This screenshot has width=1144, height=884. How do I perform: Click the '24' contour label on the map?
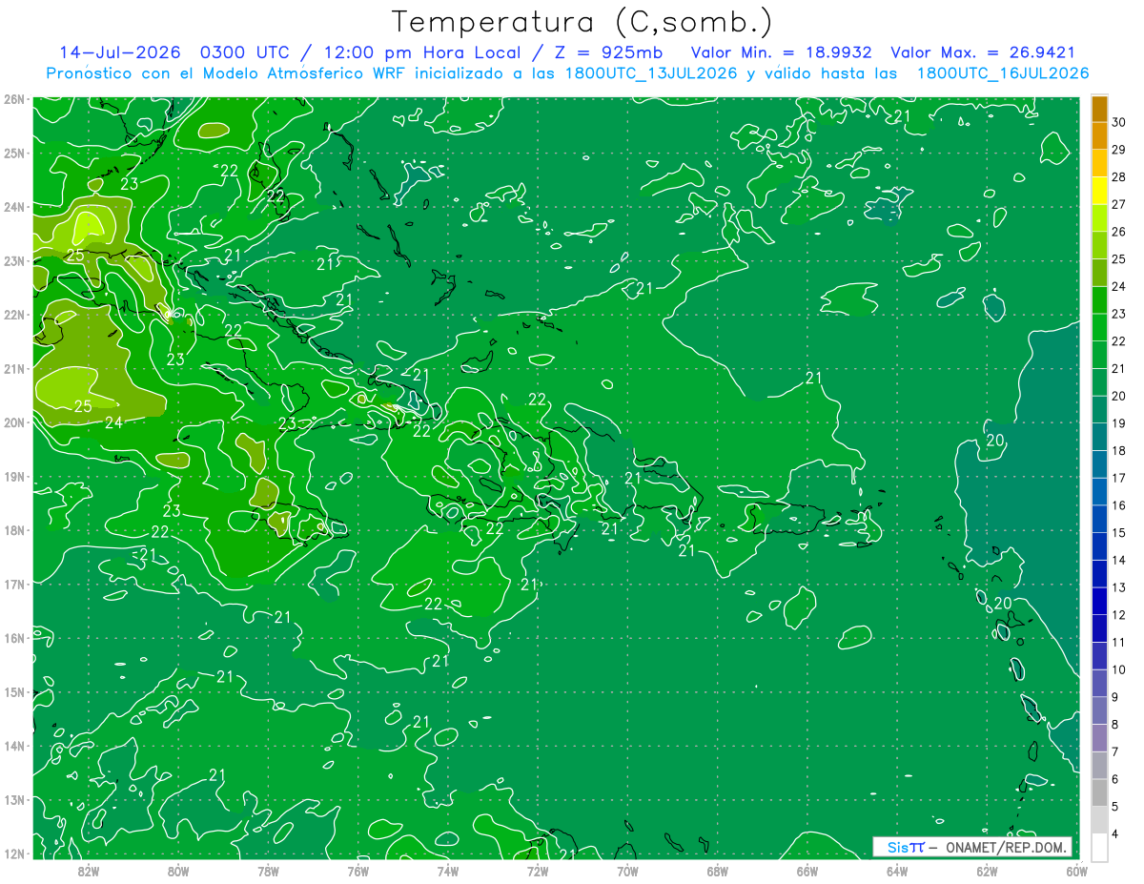tap(113, 422)
